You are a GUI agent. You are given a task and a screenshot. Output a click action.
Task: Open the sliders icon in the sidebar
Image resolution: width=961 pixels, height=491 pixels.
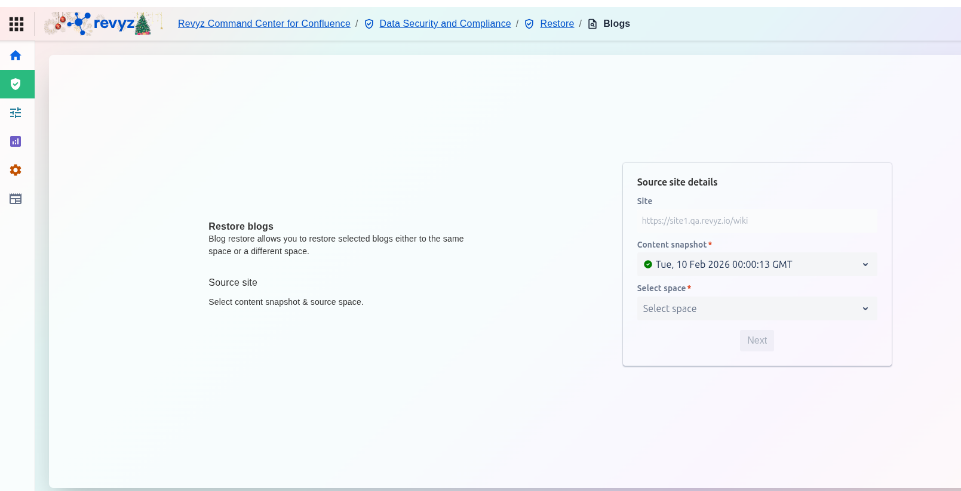16,113
